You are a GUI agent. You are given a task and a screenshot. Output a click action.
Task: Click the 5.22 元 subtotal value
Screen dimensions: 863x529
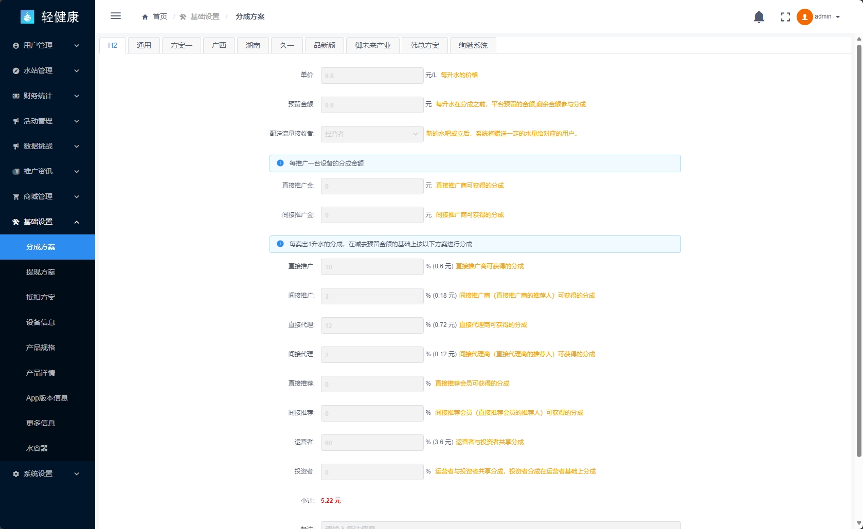coord(331,501)
